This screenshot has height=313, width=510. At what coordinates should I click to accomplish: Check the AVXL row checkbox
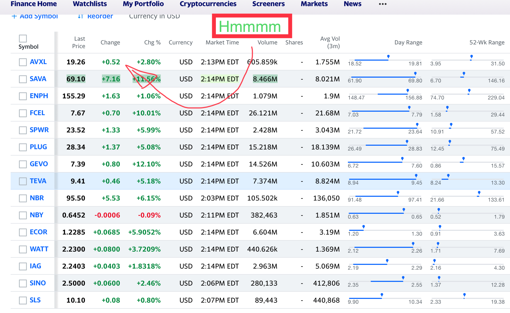pos(23,62)
